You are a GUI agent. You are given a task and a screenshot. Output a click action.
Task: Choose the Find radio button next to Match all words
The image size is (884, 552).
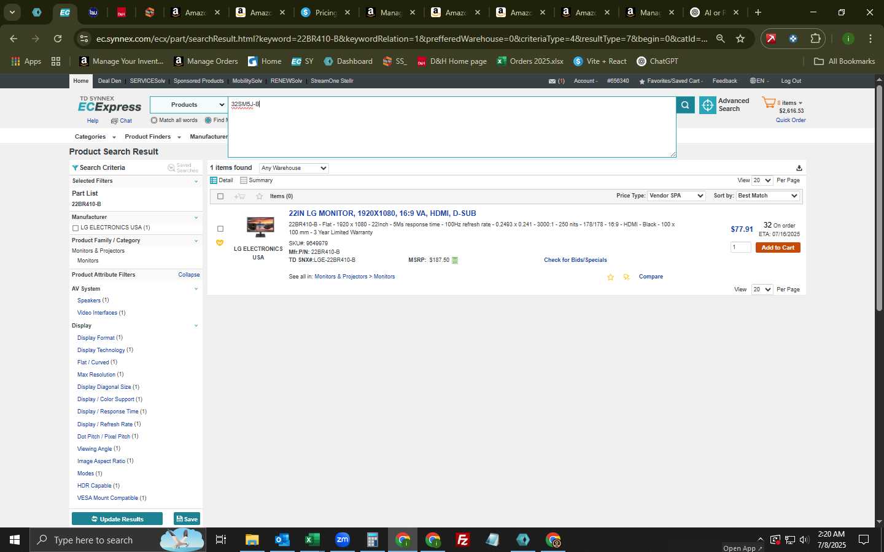(x=208, y=120)
